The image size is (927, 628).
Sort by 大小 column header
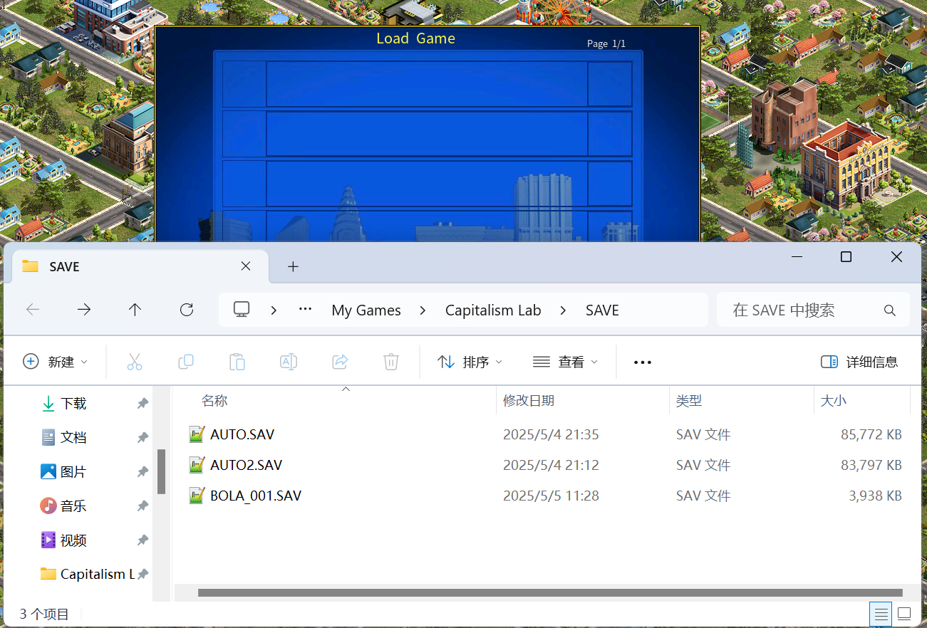click(834, 401)
